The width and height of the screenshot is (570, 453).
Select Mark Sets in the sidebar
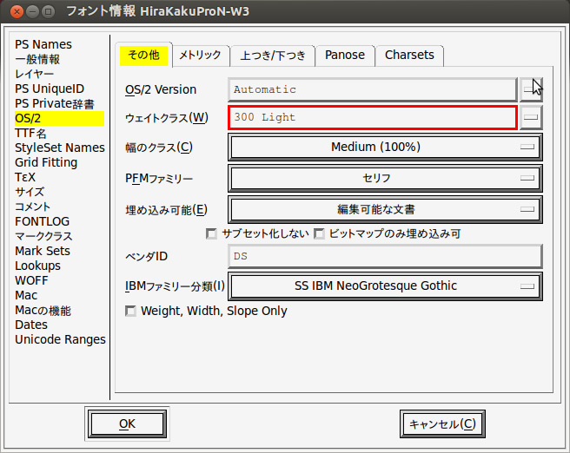click(x=43, y=251)
